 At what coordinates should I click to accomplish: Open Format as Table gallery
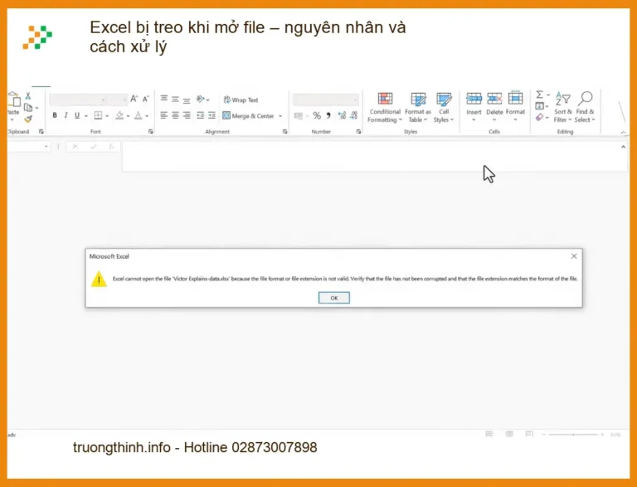[418, 108]
